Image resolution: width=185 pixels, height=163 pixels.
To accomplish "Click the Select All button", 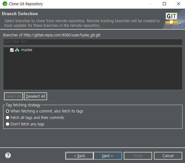I will (14, 96).
